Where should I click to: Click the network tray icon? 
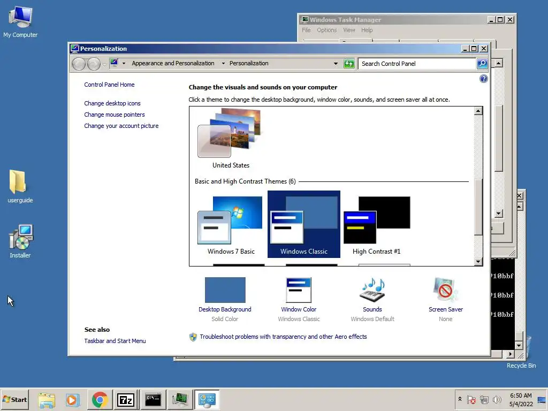[x=484, y=399]
